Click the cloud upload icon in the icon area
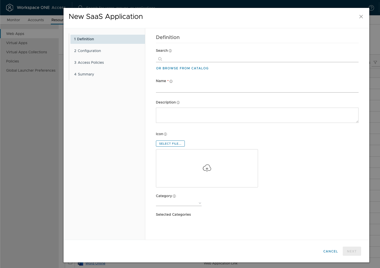 pyautogui.click(x=207, y=168)
